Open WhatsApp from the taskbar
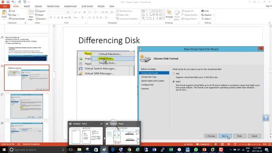The width and height of the screenshot is (272, 153). tap(196, 150)
